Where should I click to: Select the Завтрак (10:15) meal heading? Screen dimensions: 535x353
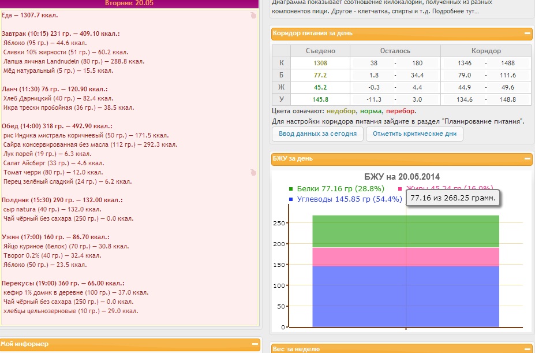(x=61, y=34)
